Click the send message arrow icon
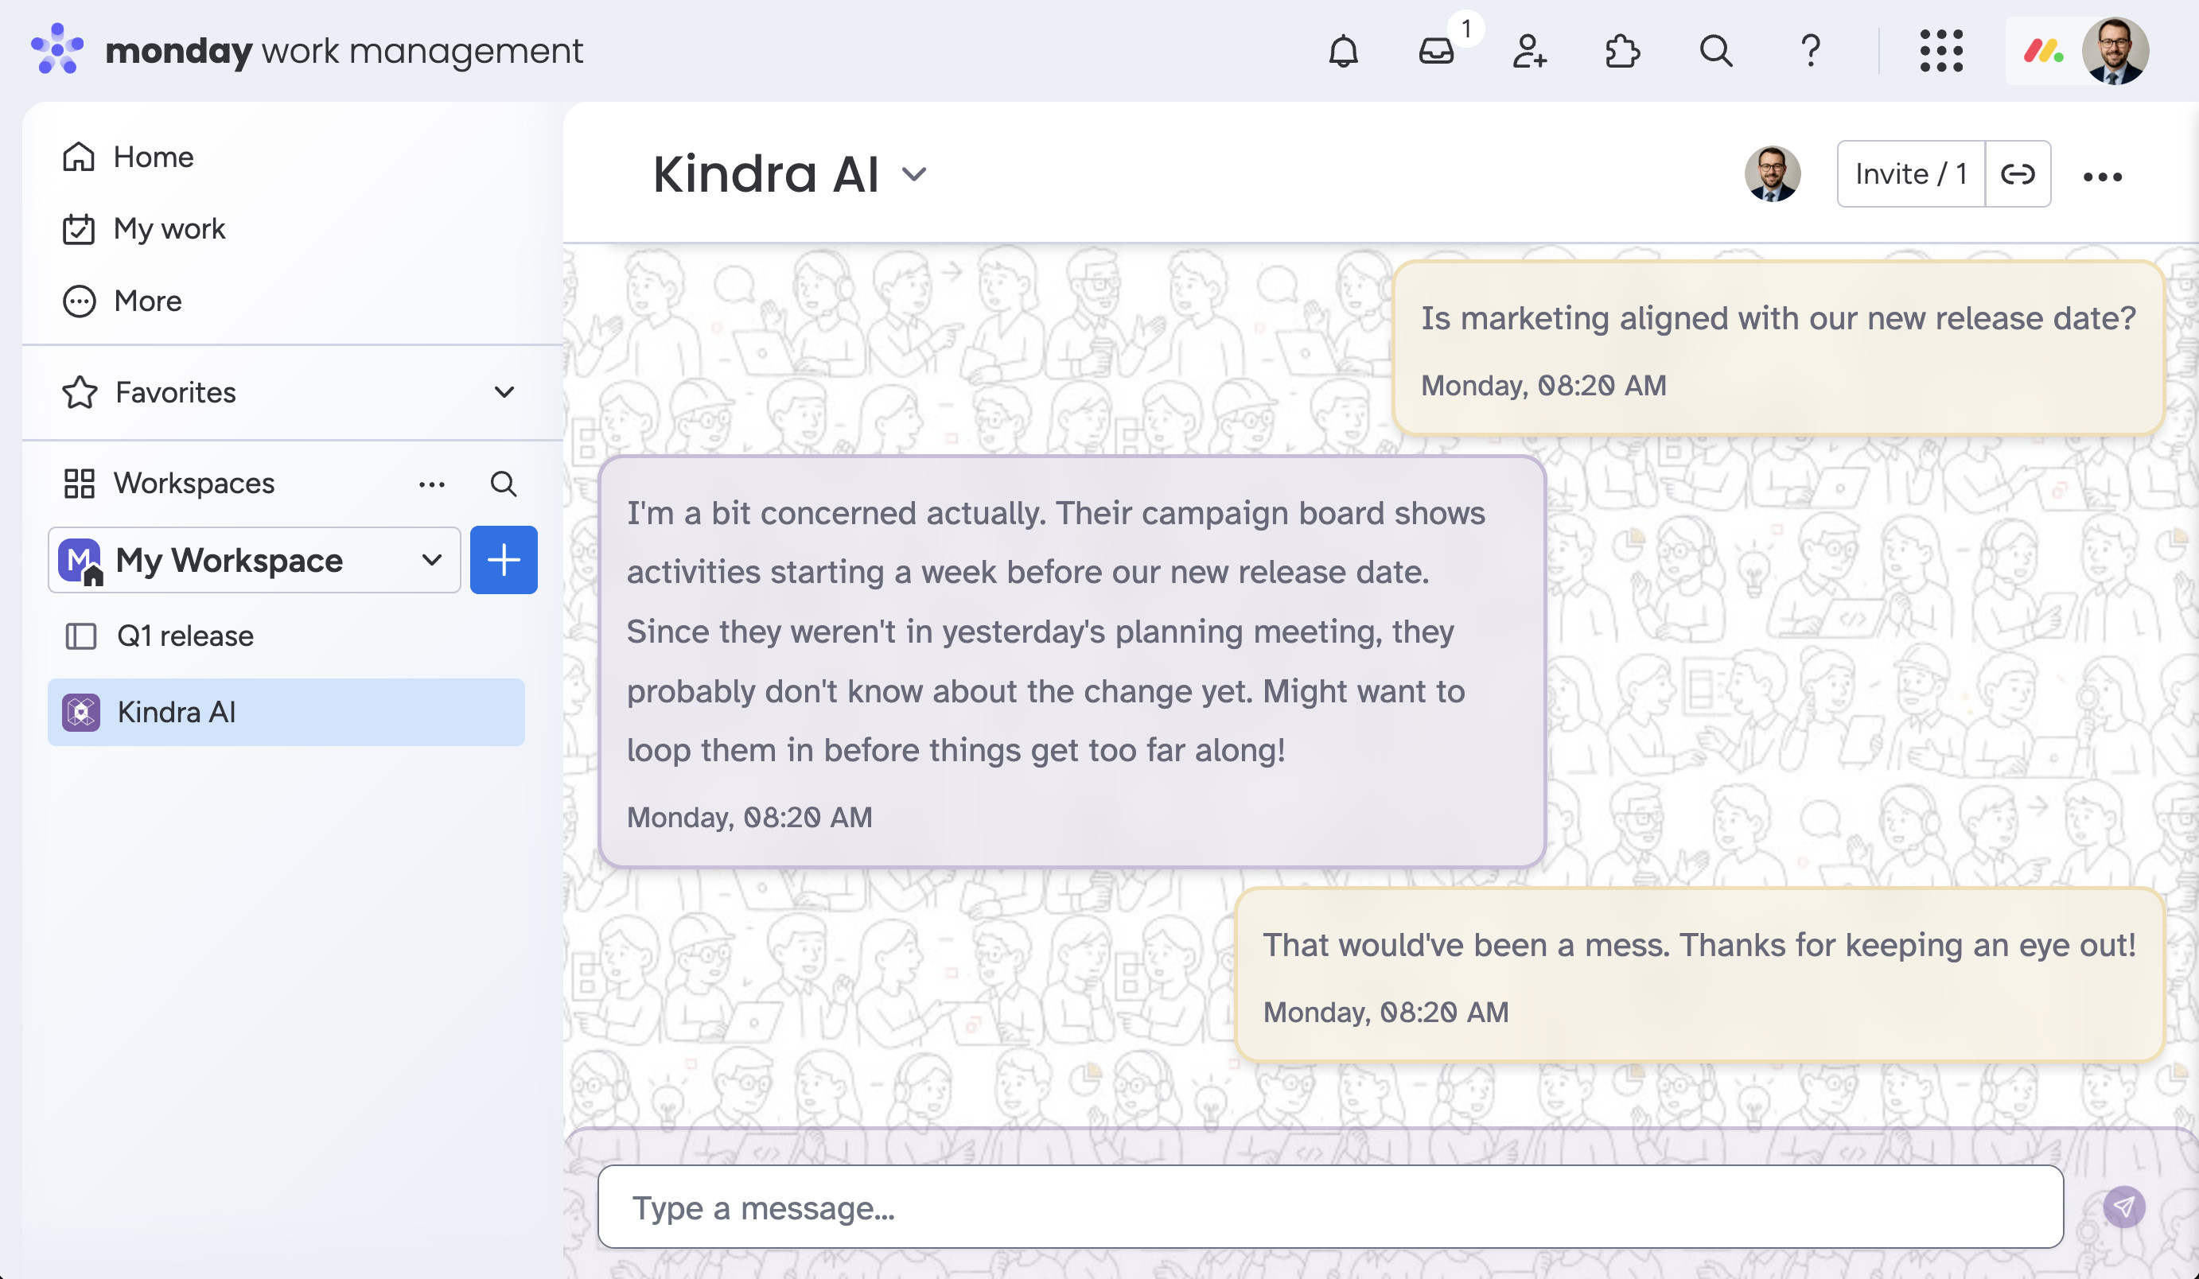 tap(2123, 1207)
